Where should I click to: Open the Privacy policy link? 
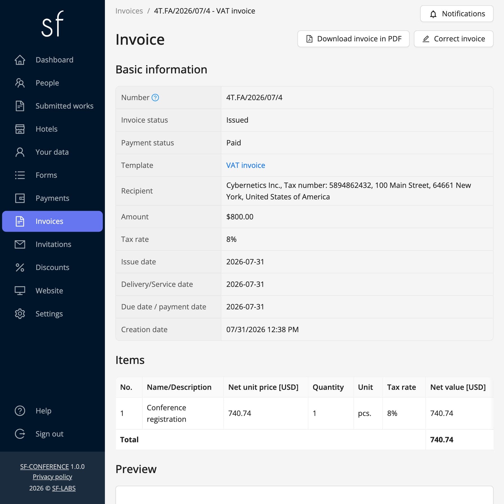52,477
